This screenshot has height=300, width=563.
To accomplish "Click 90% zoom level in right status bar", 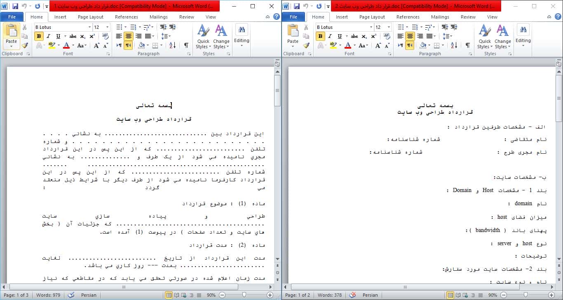I will click(x=493, y=295).
